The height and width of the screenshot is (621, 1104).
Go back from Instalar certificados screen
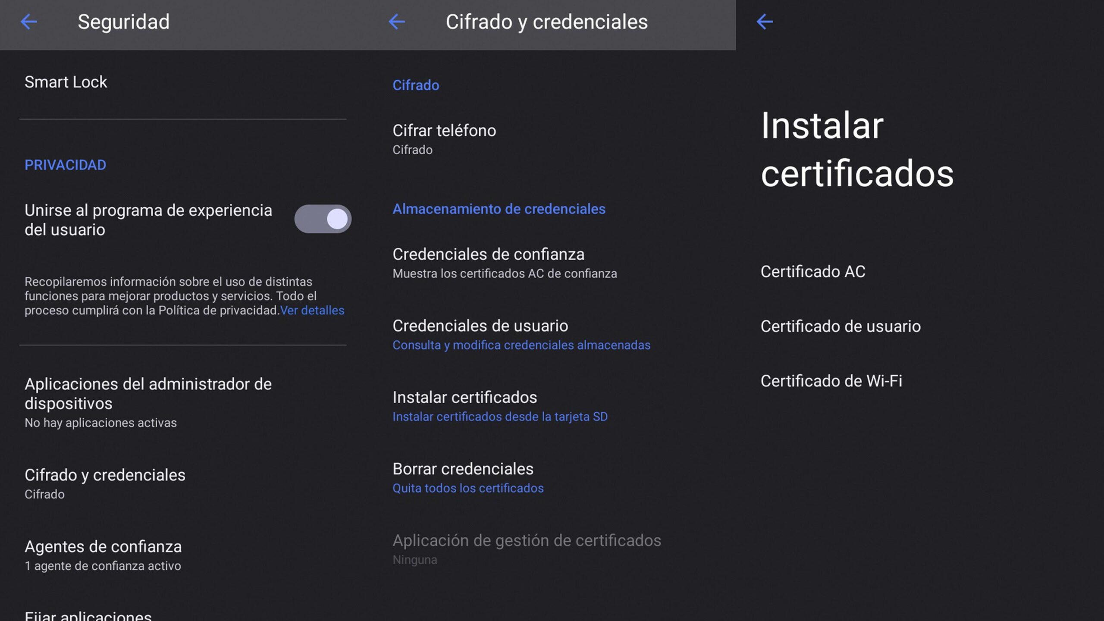pos(765,22)
